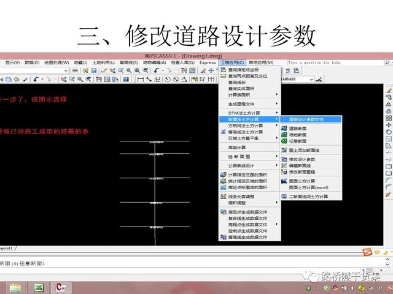Click the 图上添加断面线 icon

284,150
